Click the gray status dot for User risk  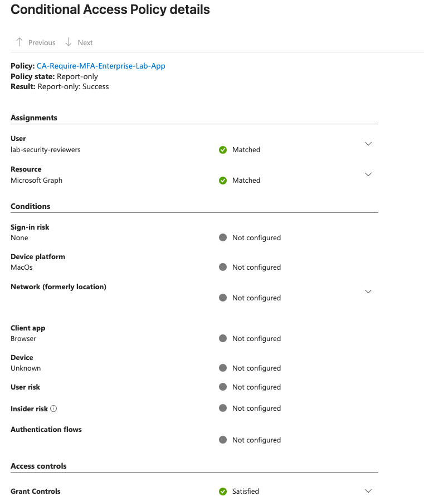point(223,387)
